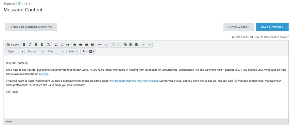Image resolution: width=291 pixels, height=127 pixels.
Task: Go back to Content Overview
Action: [x=31, y=27]
